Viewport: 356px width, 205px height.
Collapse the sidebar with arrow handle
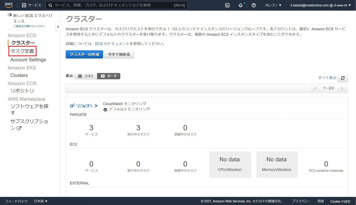click(x=58, y=27)
